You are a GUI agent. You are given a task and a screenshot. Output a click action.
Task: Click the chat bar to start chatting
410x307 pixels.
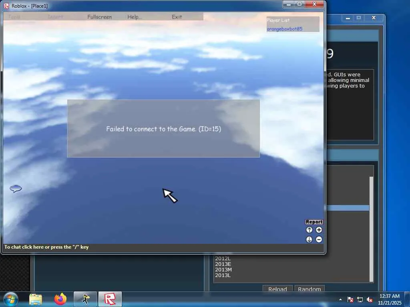coord(163,247)
